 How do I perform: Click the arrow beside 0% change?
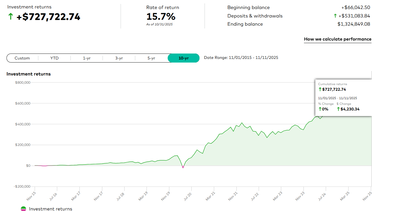pos(320,109)
